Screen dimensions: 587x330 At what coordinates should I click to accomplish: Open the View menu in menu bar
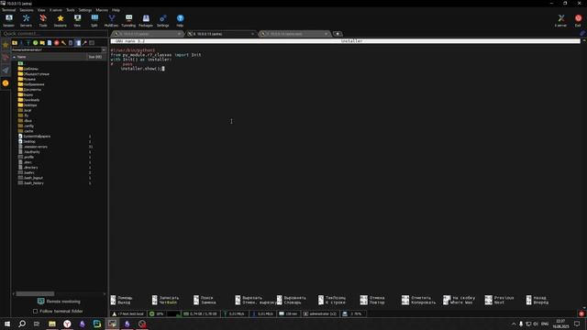pyautogui.click(x=41, y=10)
